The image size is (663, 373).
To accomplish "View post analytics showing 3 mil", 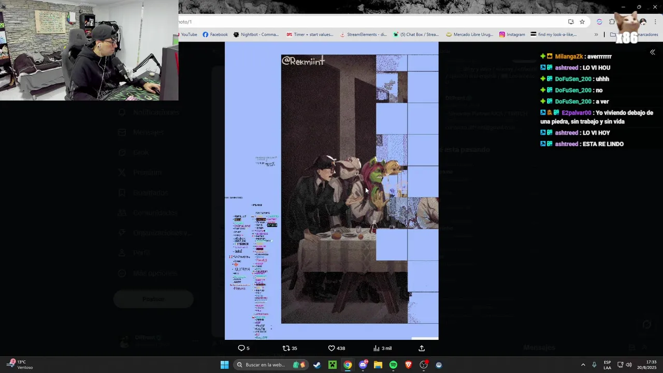I will [x=382, y=348].
